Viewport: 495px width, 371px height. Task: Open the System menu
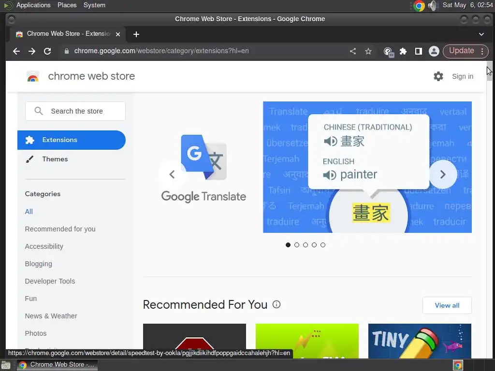click(94, 5)
